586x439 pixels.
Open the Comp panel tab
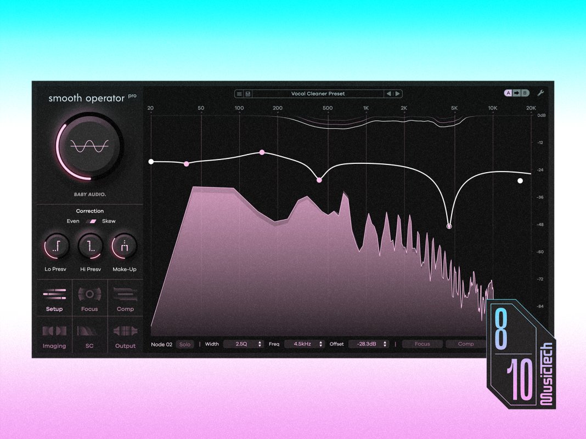click(125, 298)
